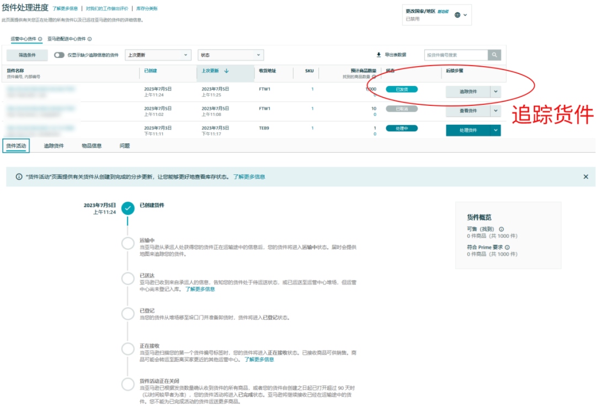596x412 pixels.
Task: Click the search magnifier icon
Action: point(494,54)
